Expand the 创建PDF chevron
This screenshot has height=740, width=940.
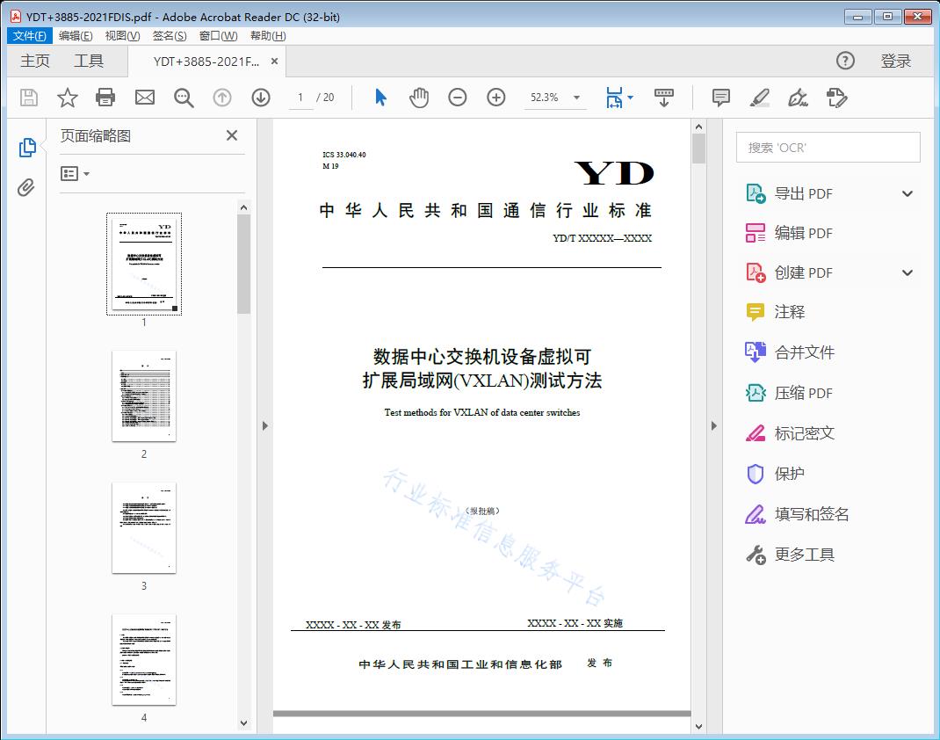tap(907, 272)
